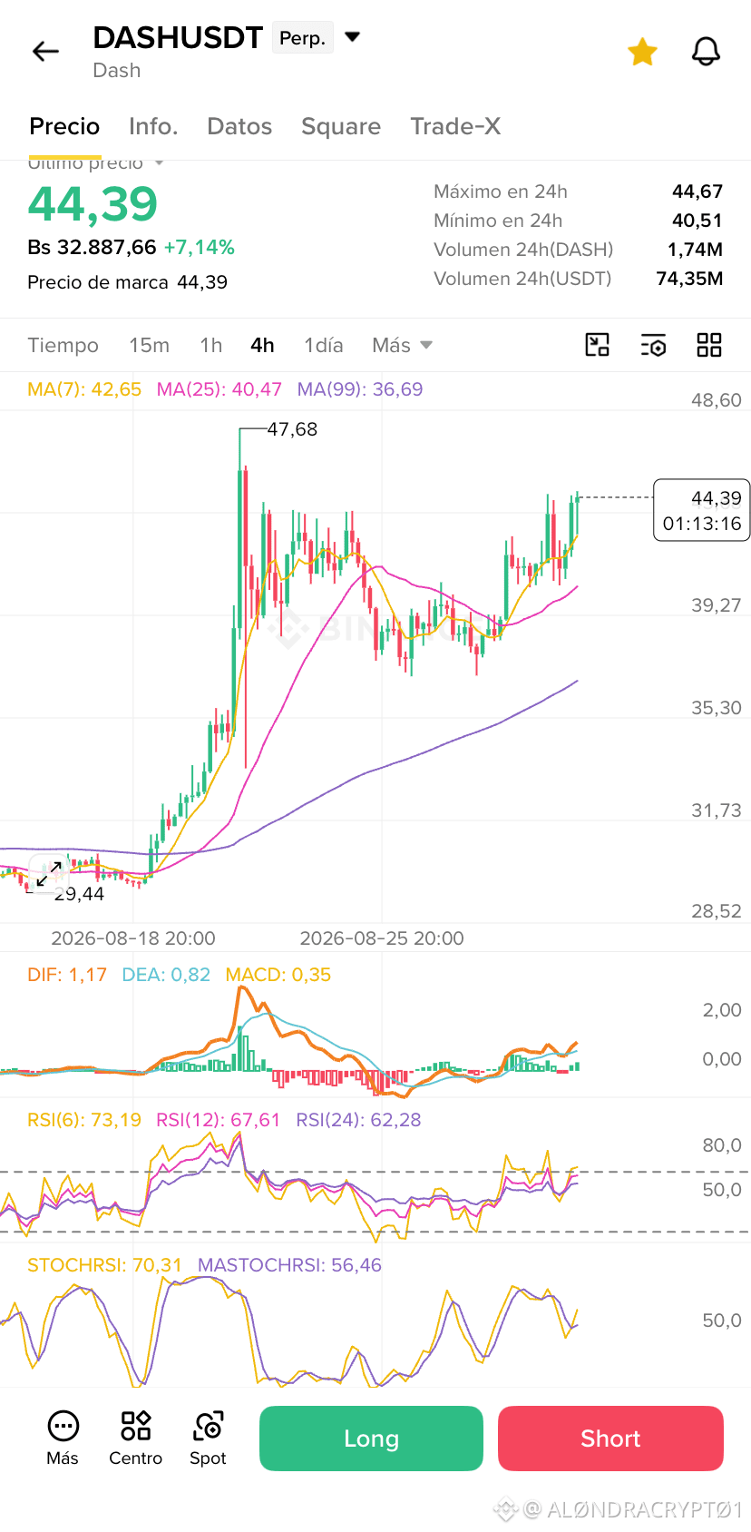Tap the MA(25): 40,47 indicator label
The width and height of the screenshot is (751, 1532).
click(x=219, y=389)
